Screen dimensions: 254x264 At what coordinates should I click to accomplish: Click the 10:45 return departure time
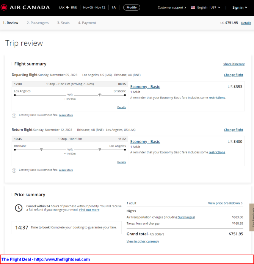tap(18, 139)
